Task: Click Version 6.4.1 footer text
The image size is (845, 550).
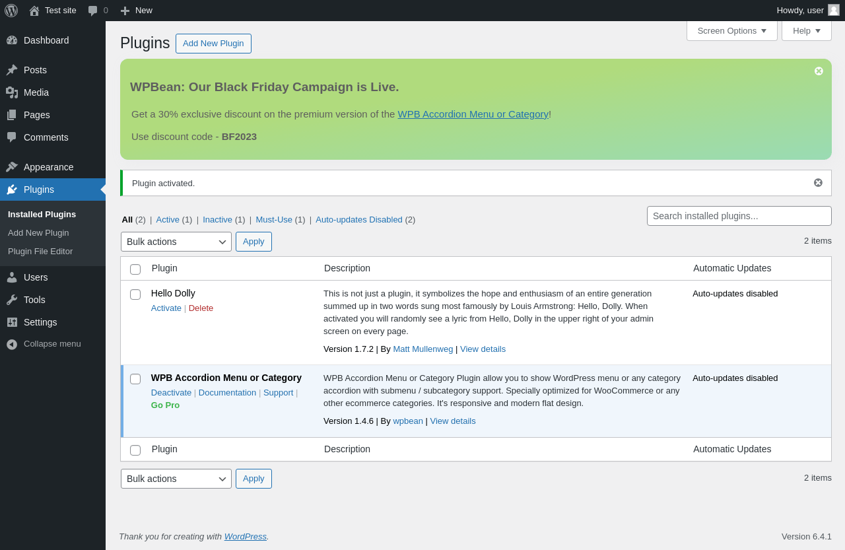Action: point(807,537)
